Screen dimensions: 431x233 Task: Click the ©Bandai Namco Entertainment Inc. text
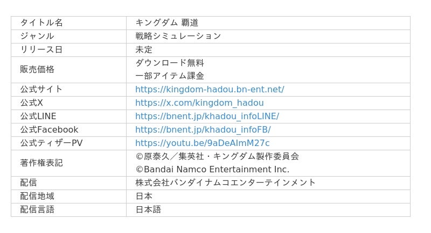click(x=212, y=170)
